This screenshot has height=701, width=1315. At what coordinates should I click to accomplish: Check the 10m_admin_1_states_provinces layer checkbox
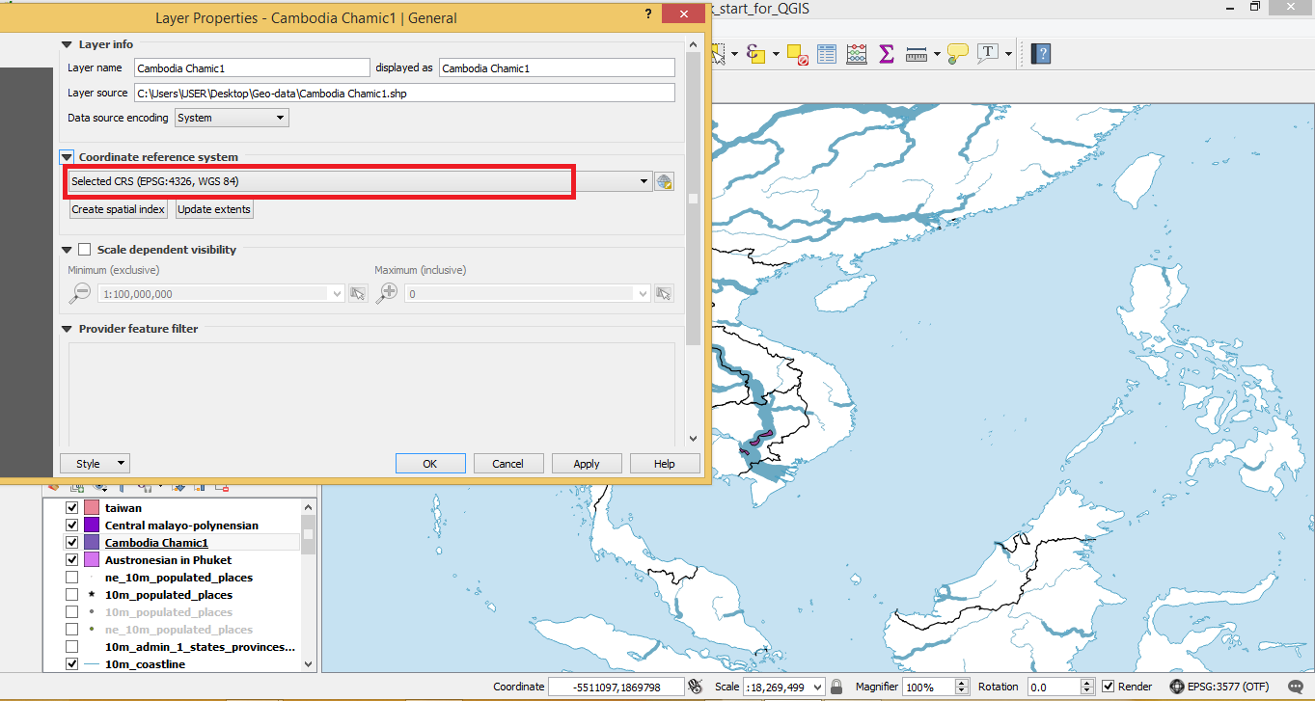(71, 647)
